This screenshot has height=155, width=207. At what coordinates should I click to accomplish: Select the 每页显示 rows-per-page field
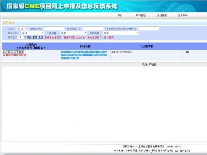[x=20, y=37]
